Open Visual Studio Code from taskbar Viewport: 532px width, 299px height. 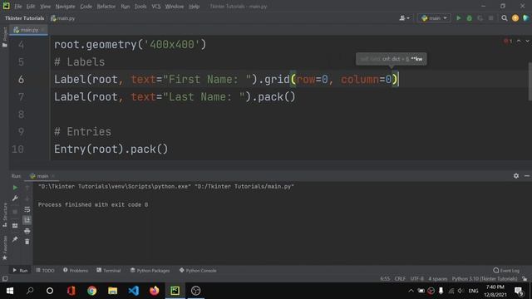[x=134, y=291]
